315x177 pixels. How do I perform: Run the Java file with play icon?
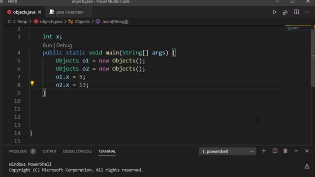click(x=275, y=12)
